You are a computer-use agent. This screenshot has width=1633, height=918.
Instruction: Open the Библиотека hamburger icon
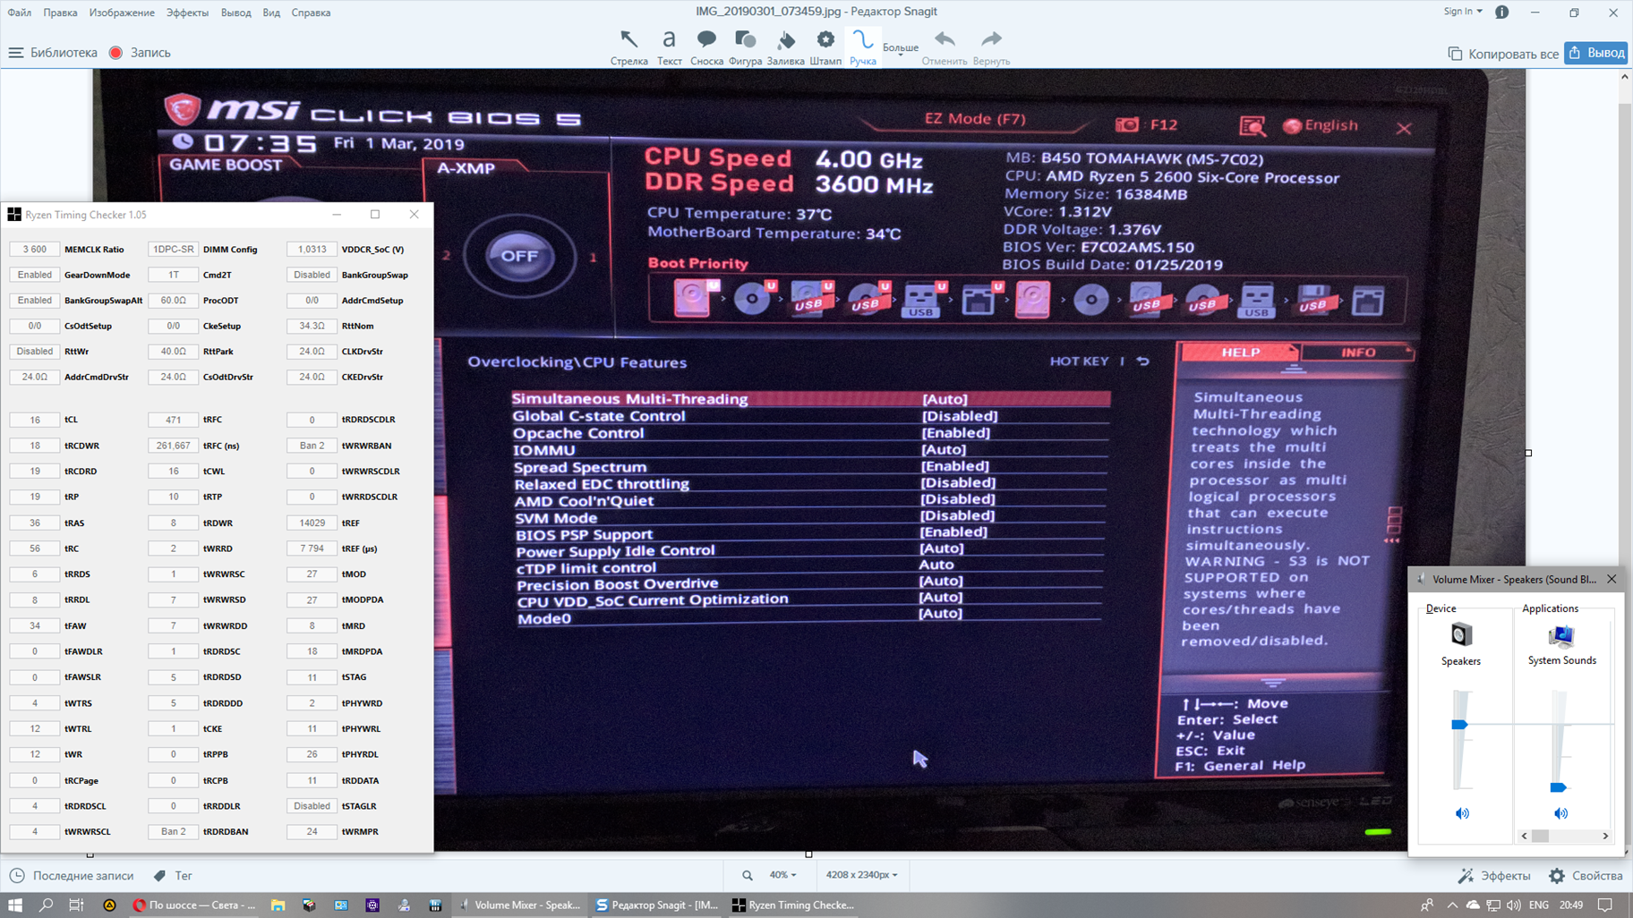pos(15,53)
